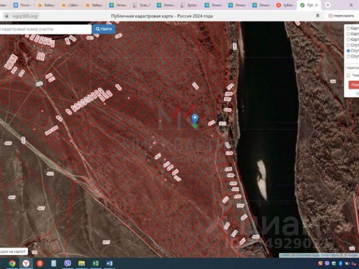359x269 pixels.
Task: Click parcel label 4439 on the map
Action: [8, 143]
